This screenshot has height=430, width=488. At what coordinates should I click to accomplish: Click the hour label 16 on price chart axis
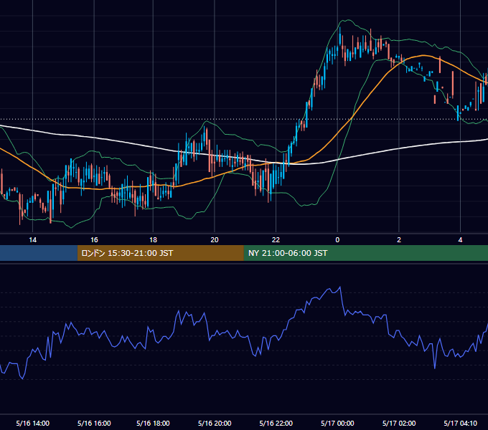click(94, 240)
